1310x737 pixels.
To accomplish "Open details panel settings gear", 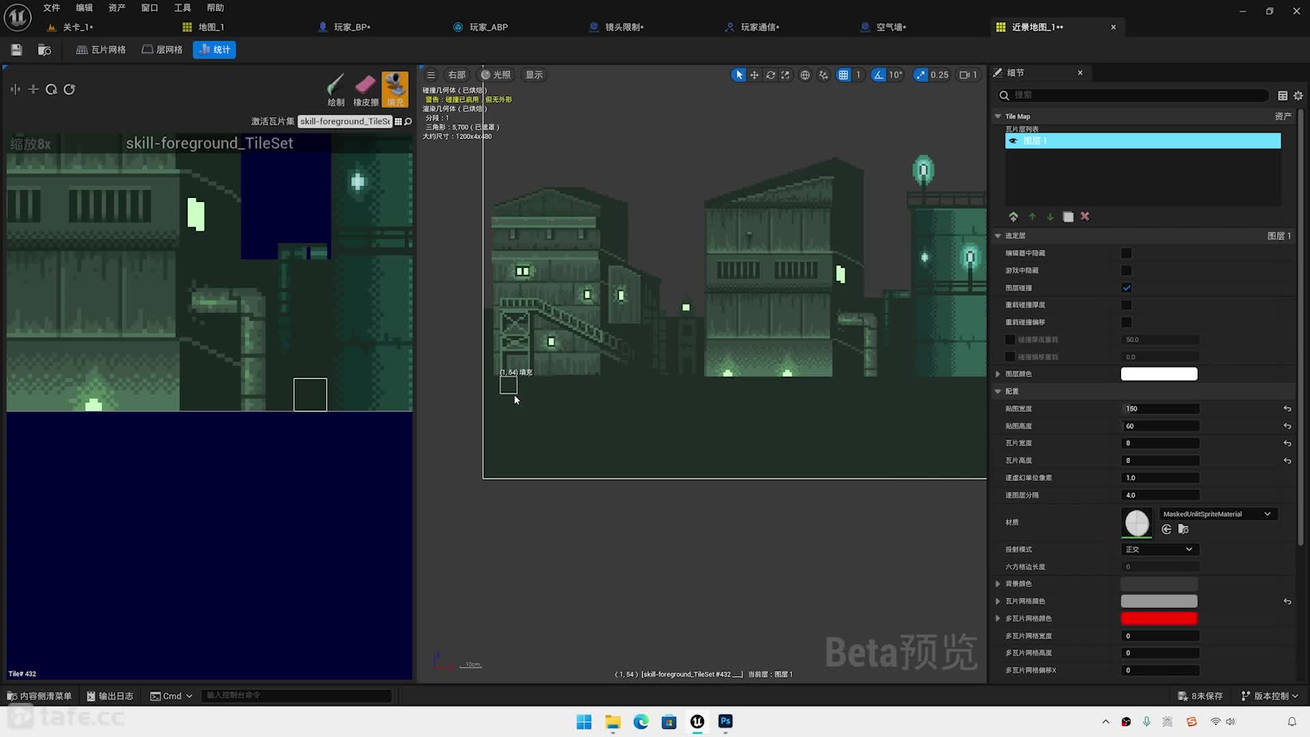I will [1298, 96].
